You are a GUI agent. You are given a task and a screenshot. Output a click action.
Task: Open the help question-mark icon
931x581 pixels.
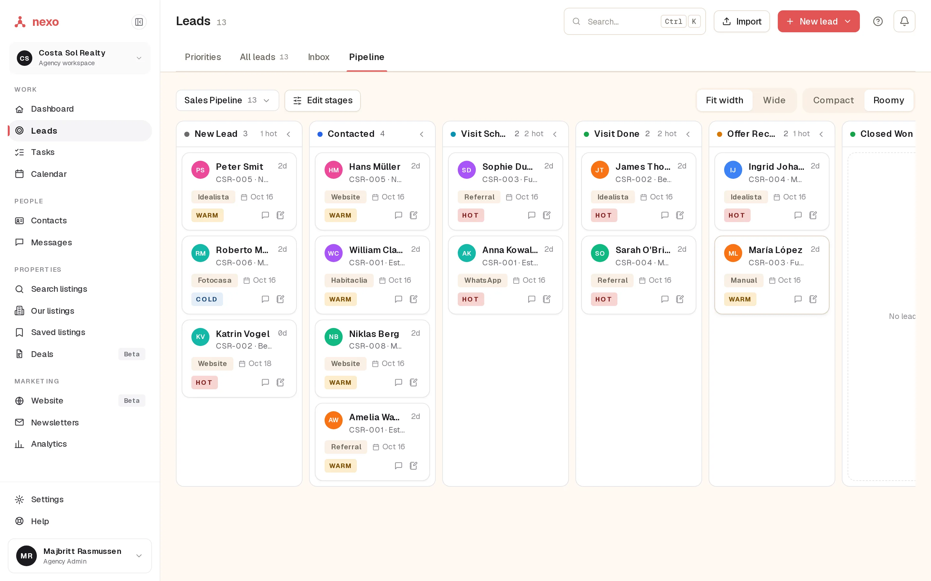coord(878,22)
